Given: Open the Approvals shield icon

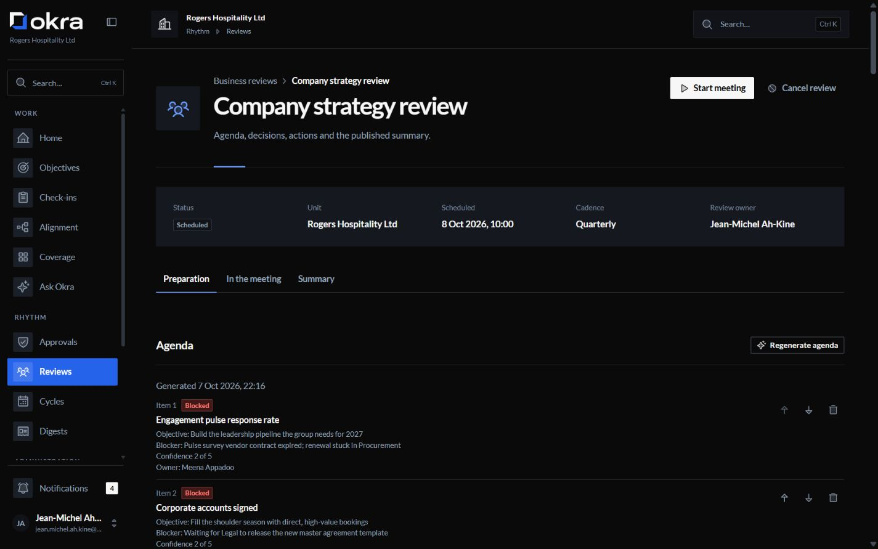Looking at the screenshot, I should coord(23,342).
